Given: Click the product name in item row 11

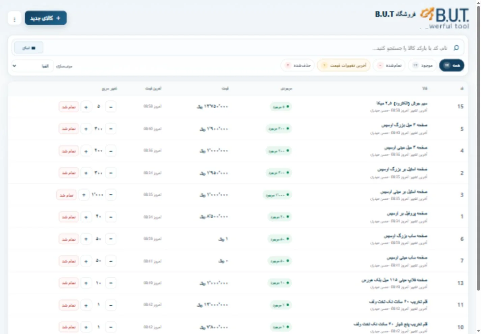Looking at the screenshot, I should click(398, 302).
